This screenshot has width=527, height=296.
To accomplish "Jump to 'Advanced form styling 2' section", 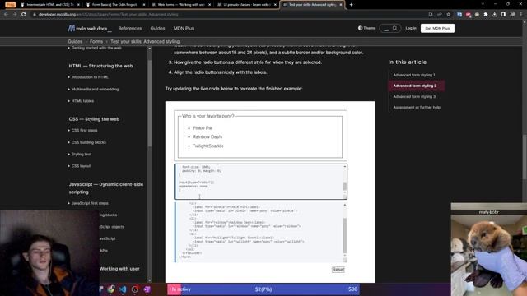I will pyautogui.click(x=415, y=86).
